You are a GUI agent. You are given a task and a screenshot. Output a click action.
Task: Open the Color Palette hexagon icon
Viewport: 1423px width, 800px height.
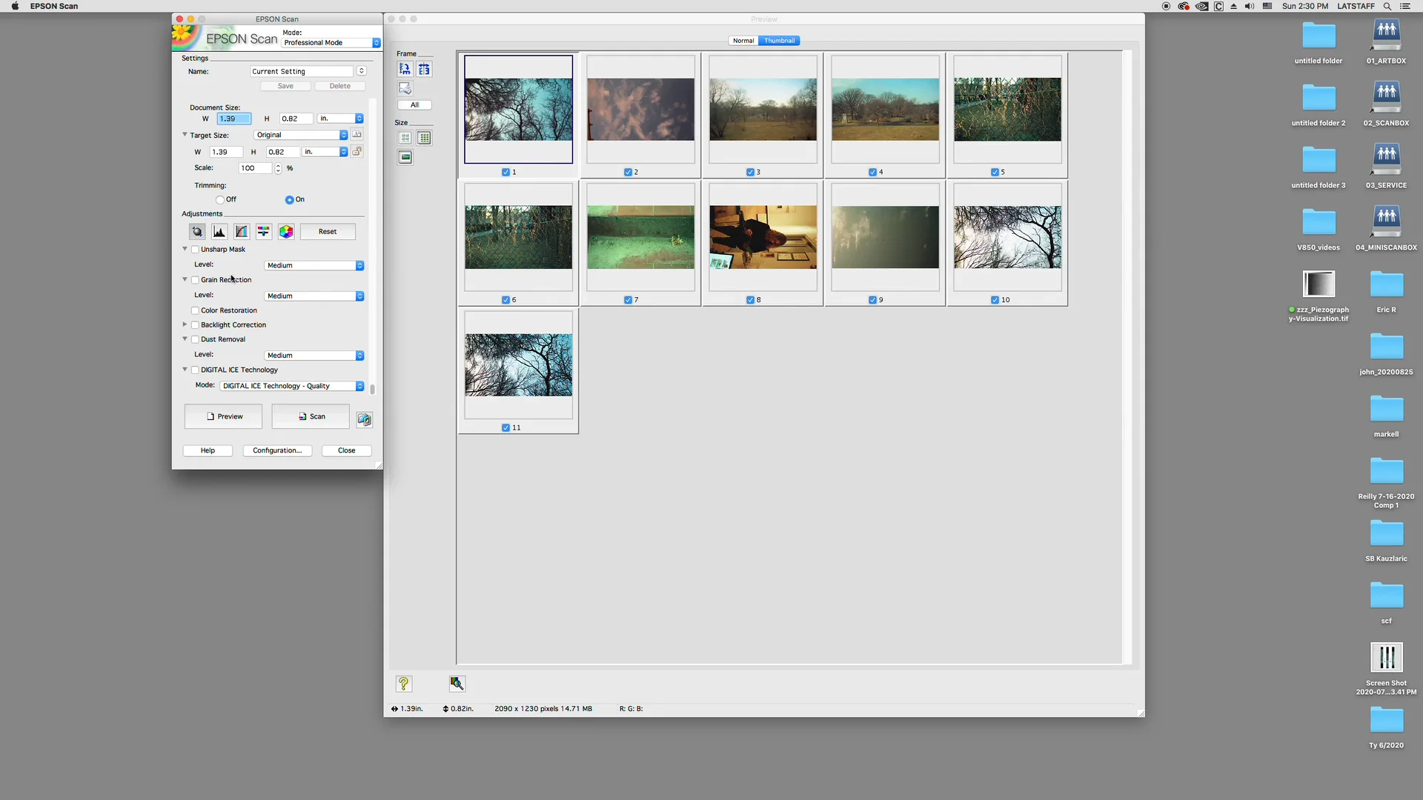coord(286,232)
